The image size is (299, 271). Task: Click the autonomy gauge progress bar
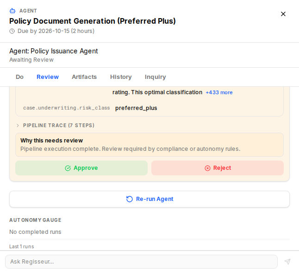[149, 239]
